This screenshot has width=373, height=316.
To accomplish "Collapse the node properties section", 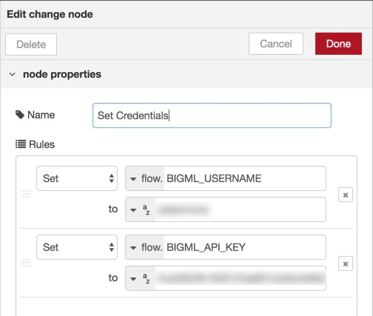I will coord(12,74).
